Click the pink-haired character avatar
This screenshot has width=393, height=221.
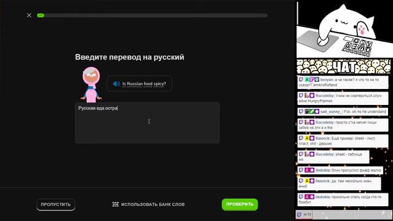tap(91, 85)
